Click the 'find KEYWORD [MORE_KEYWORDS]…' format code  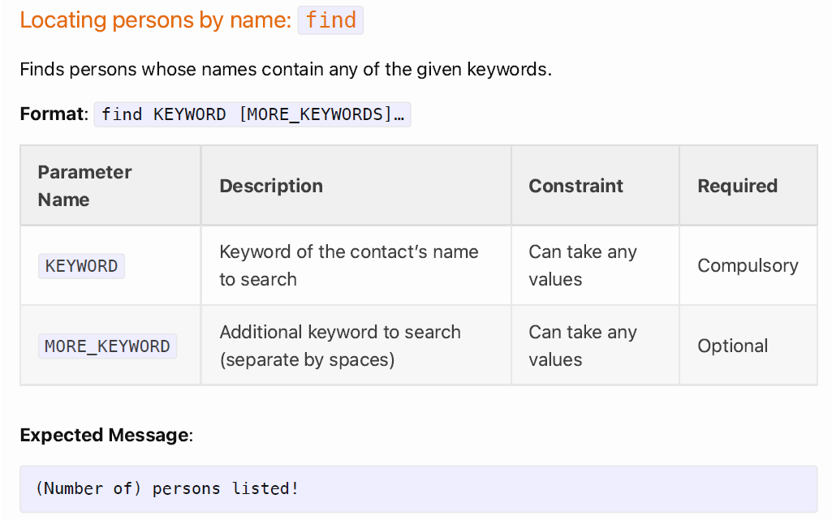252,114
